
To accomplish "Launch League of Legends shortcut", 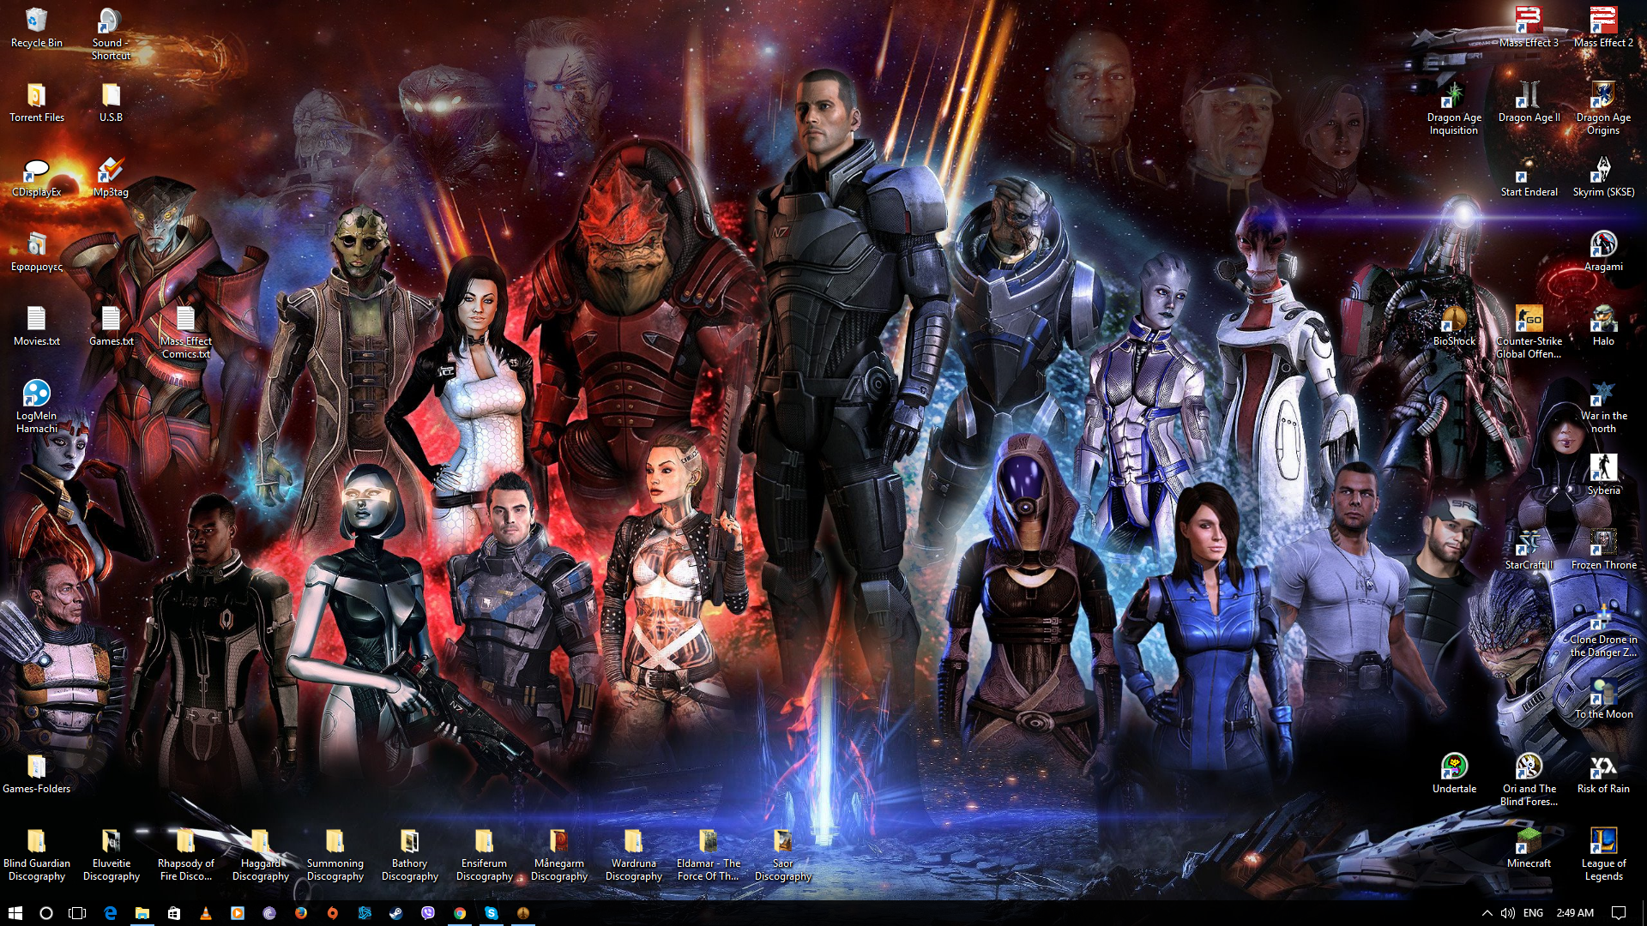I will pos(1603,855).
